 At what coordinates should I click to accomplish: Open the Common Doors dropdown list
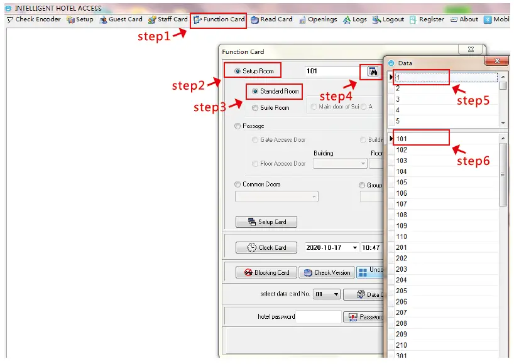click(x=276, y=196)
